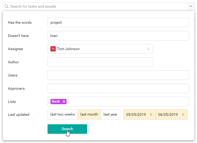Clear the 06/05/2019 end date
The width and height of the screenshot is (197, 143).
183,115
